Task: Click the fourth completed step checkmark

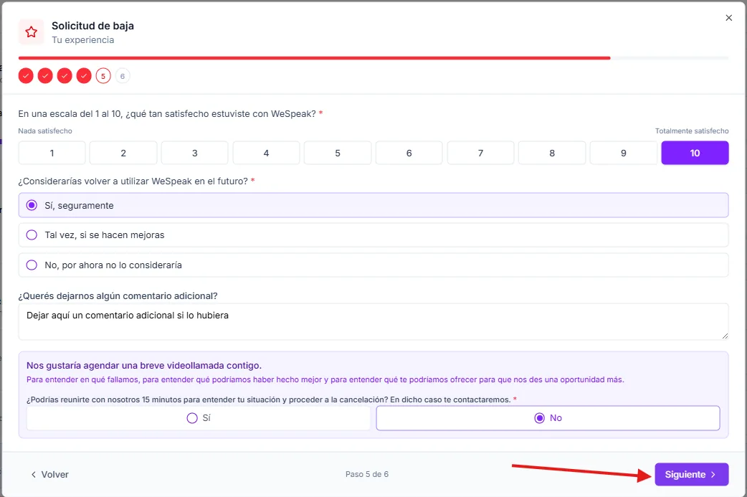Action: coord(84,76)
